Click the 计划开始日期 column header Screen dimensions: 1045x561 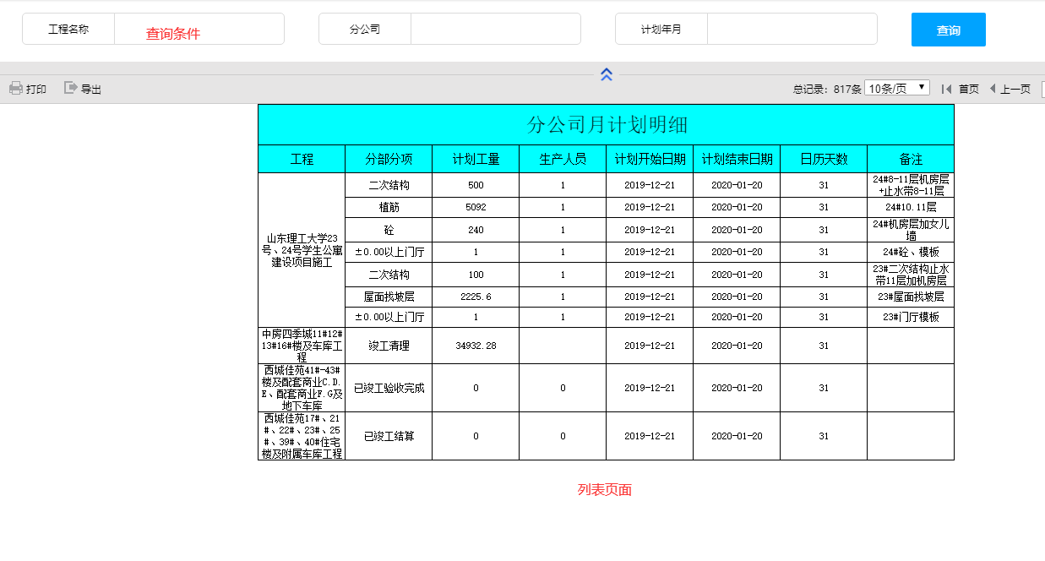[650, 159]
